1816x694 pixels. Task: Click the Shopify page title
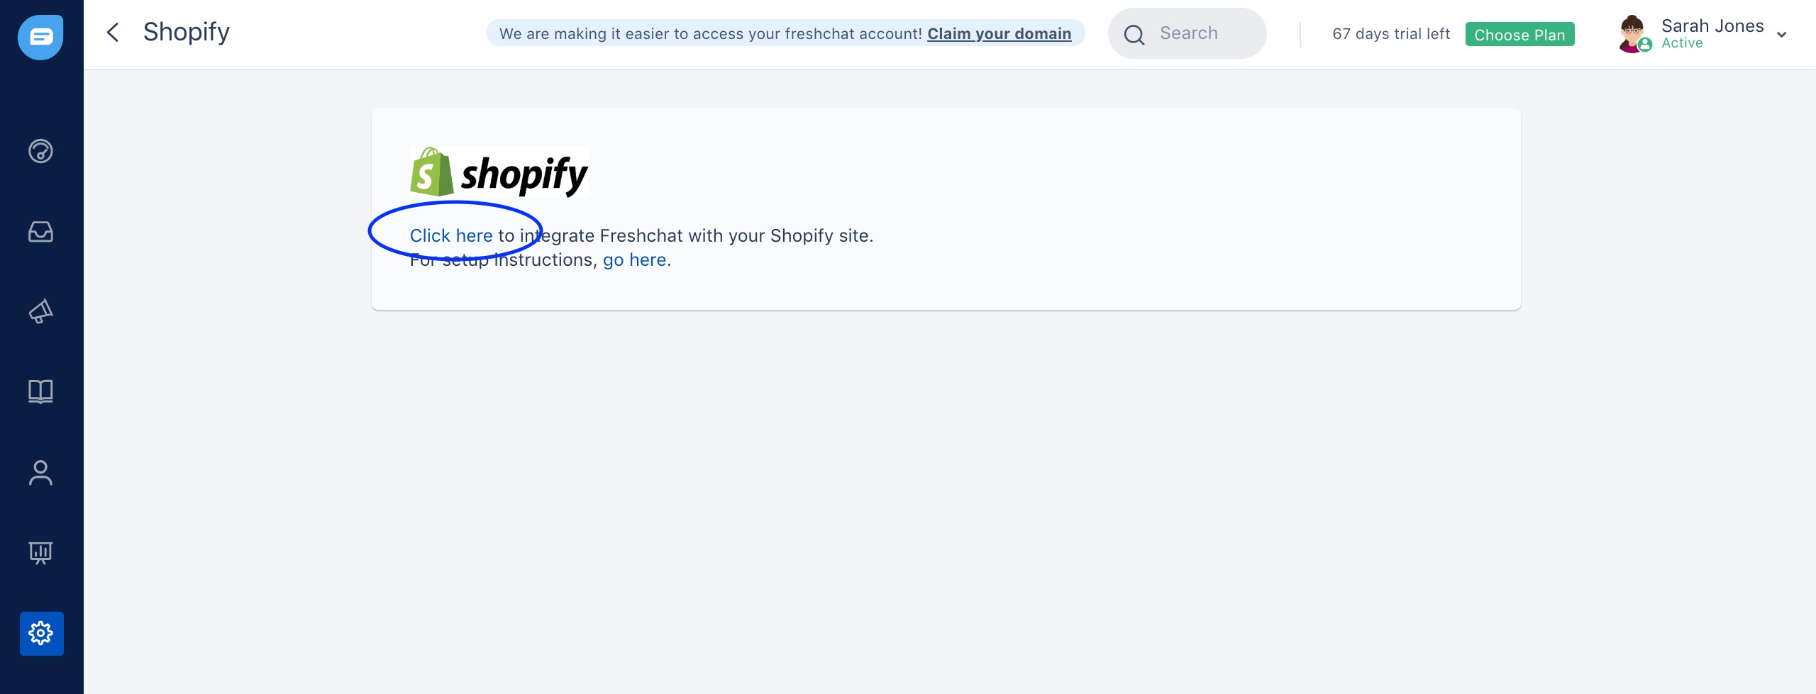click(x=187, y=33)
